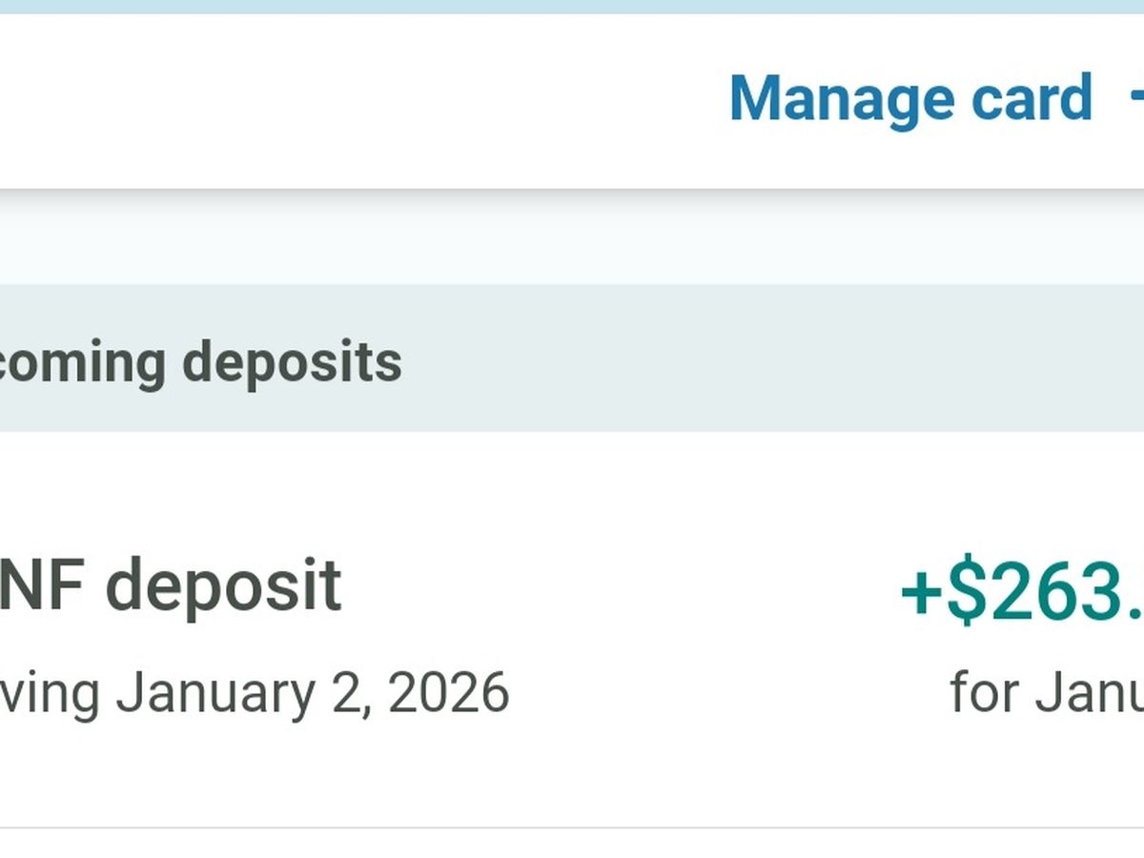Click the divider line below the deposit row

tap(572, 827)
